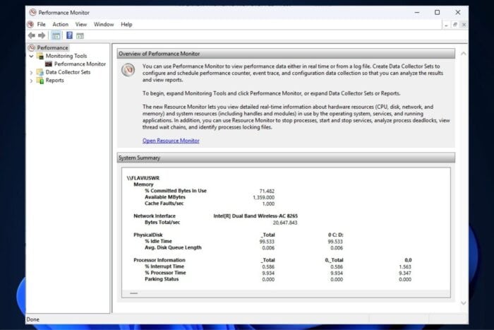494x330 pixels.
Task: Select Performance Monitor under Monitoring Tools
Action: coord(80,64)
